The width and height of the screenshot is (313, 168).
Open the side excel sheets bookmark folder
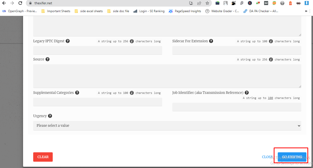89,11
